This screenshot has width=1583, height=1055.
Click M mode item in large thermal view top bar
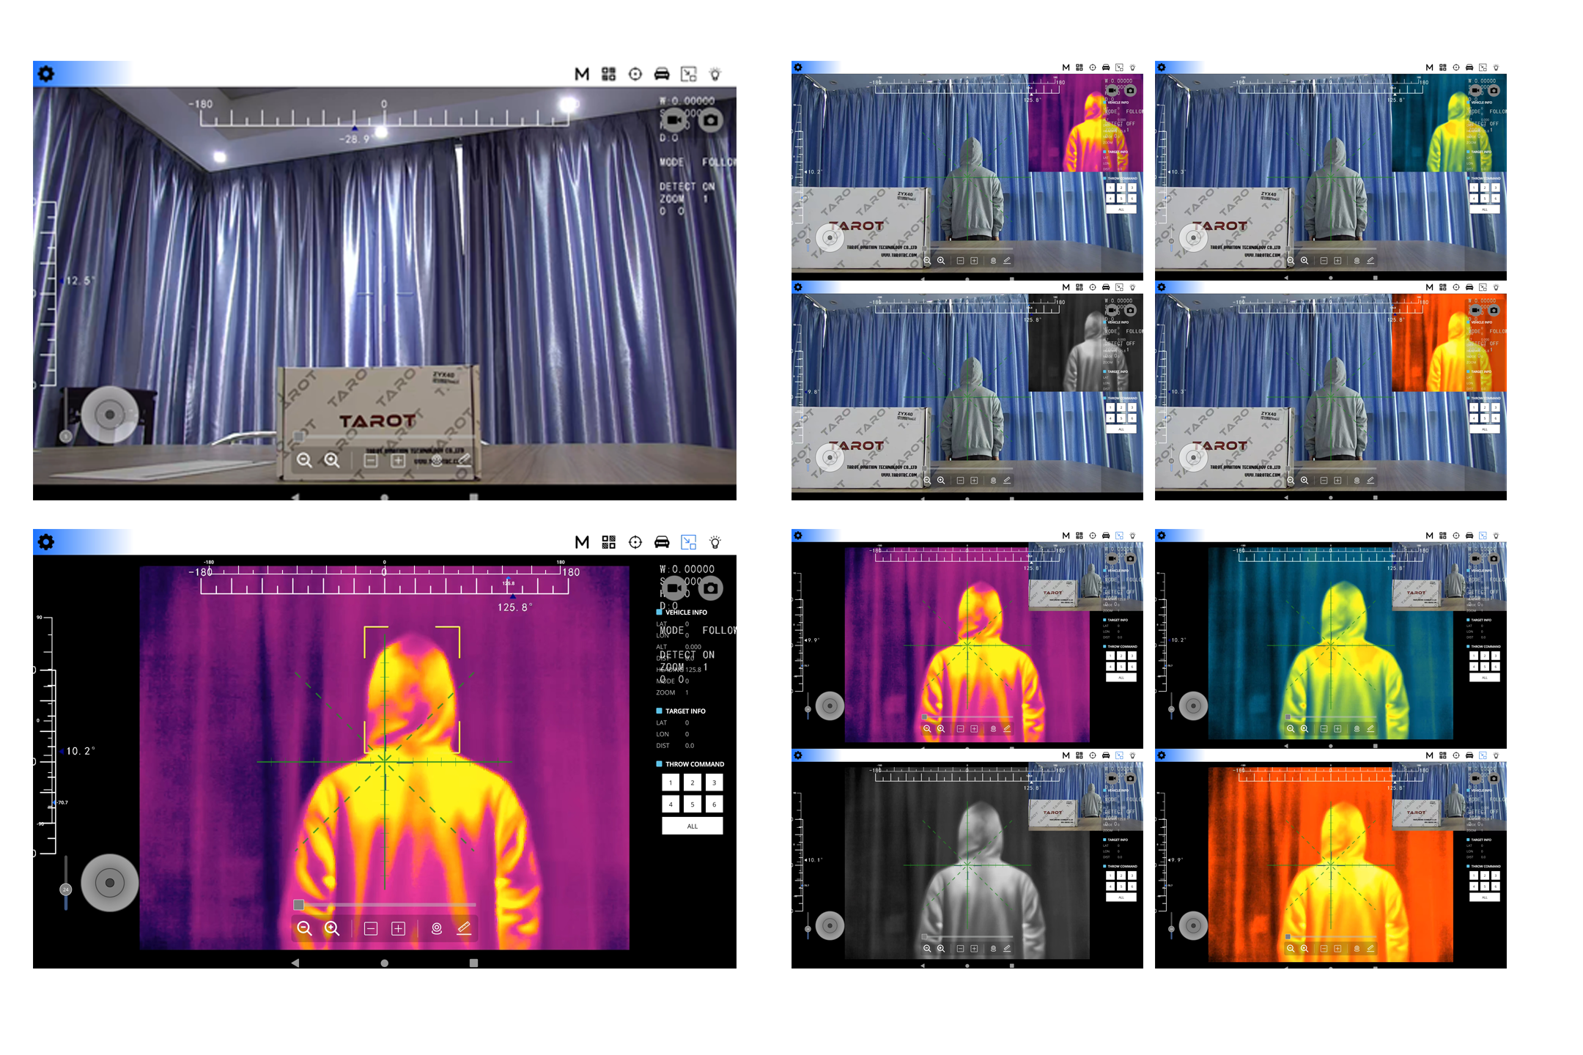point(582,542)
